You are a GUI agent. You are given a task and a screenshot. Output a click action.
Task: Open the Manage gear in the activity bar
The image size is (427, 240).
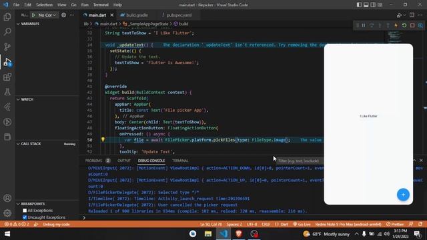point(7,213)
